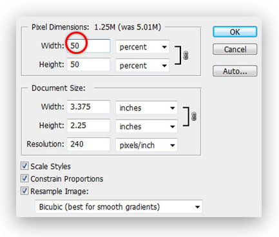The image size is (279, 237).
Task: Click the pixel dimensions chain link icon
Action: point(186,55)
